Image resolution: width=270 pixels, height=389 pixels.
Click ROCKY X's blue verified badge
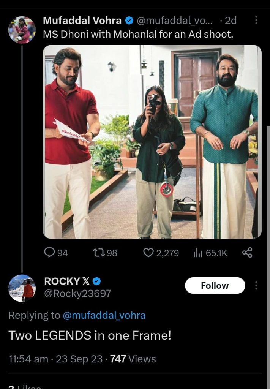pyautogui.click(x=97, y=281)
